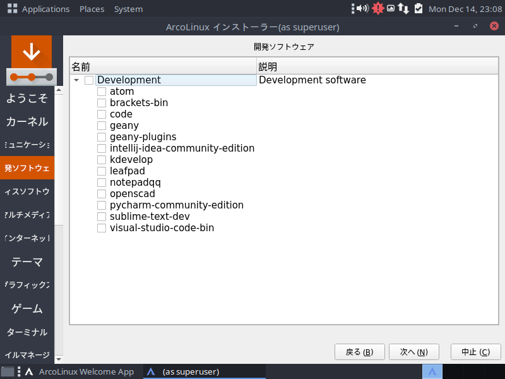The width and height of the screenshot is (505, 379).
Task: Collapse the Development tree group arrow
Action: tap(76, 80)
